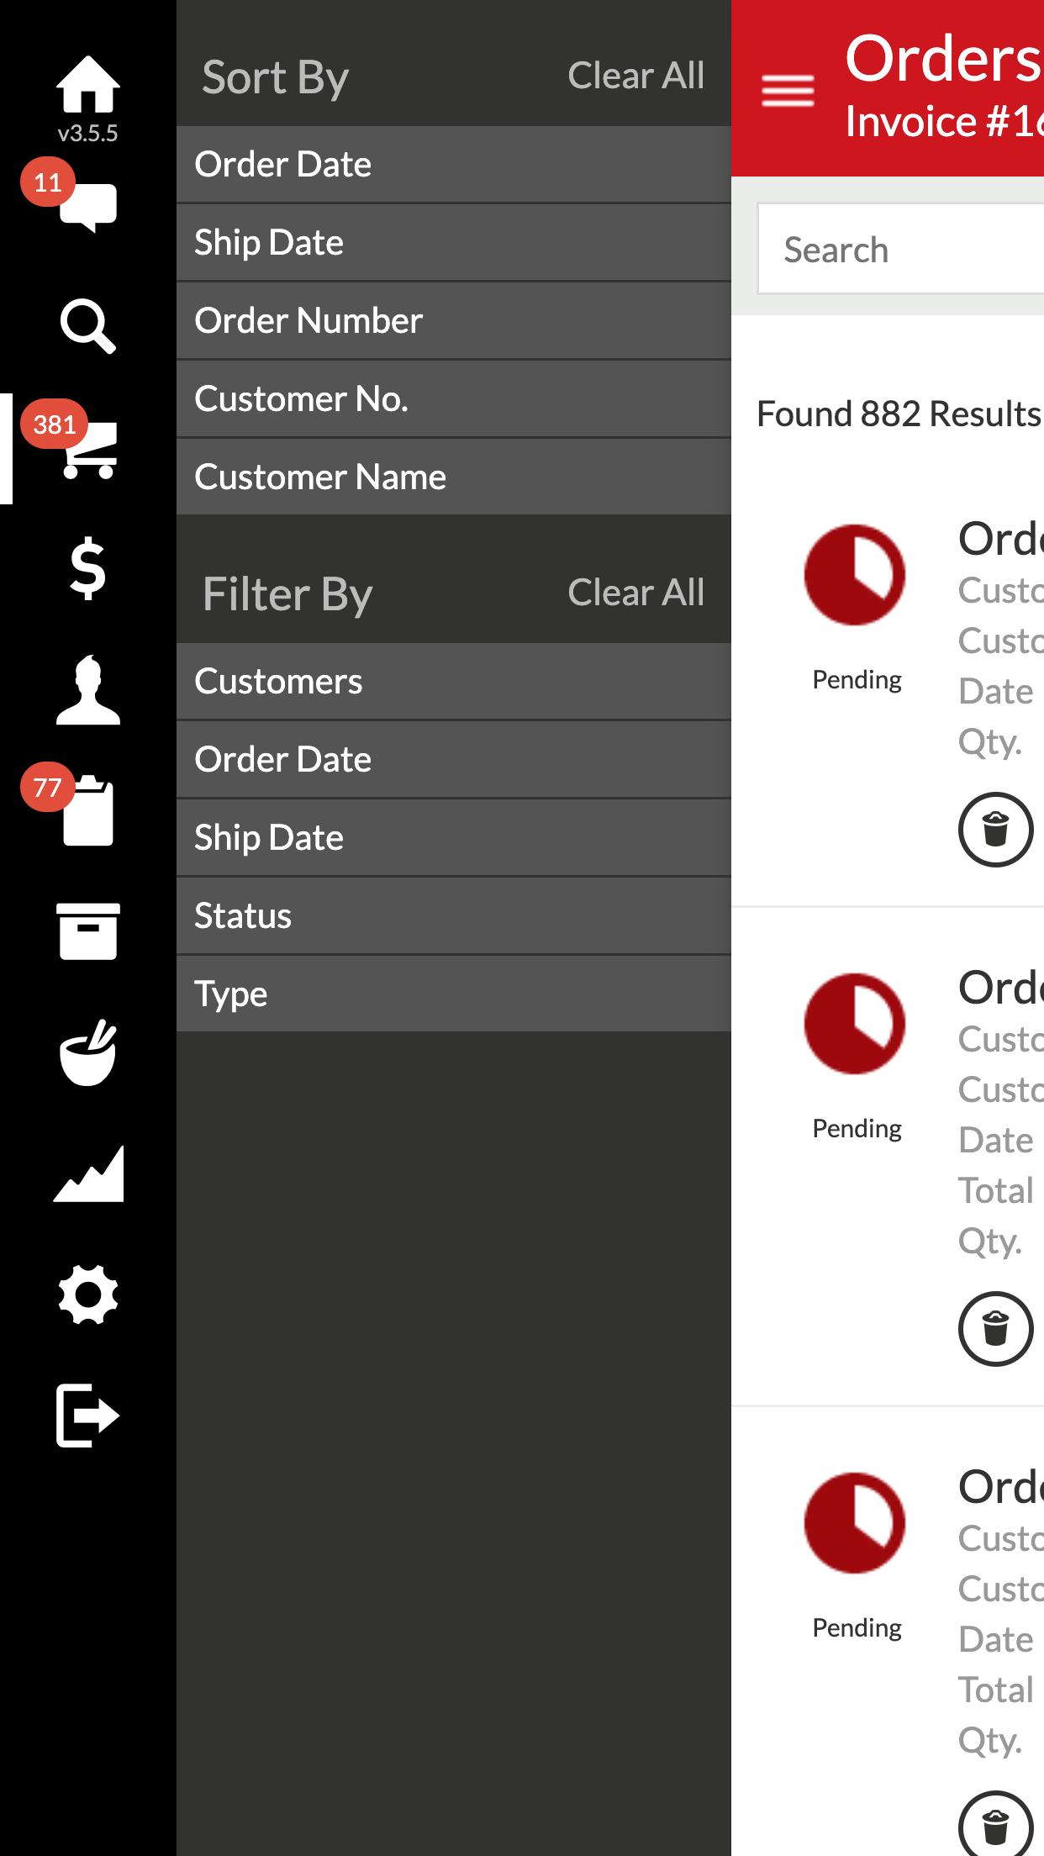Open the archive box icon
This screenshot has width=1044, height=1856.
87,931
